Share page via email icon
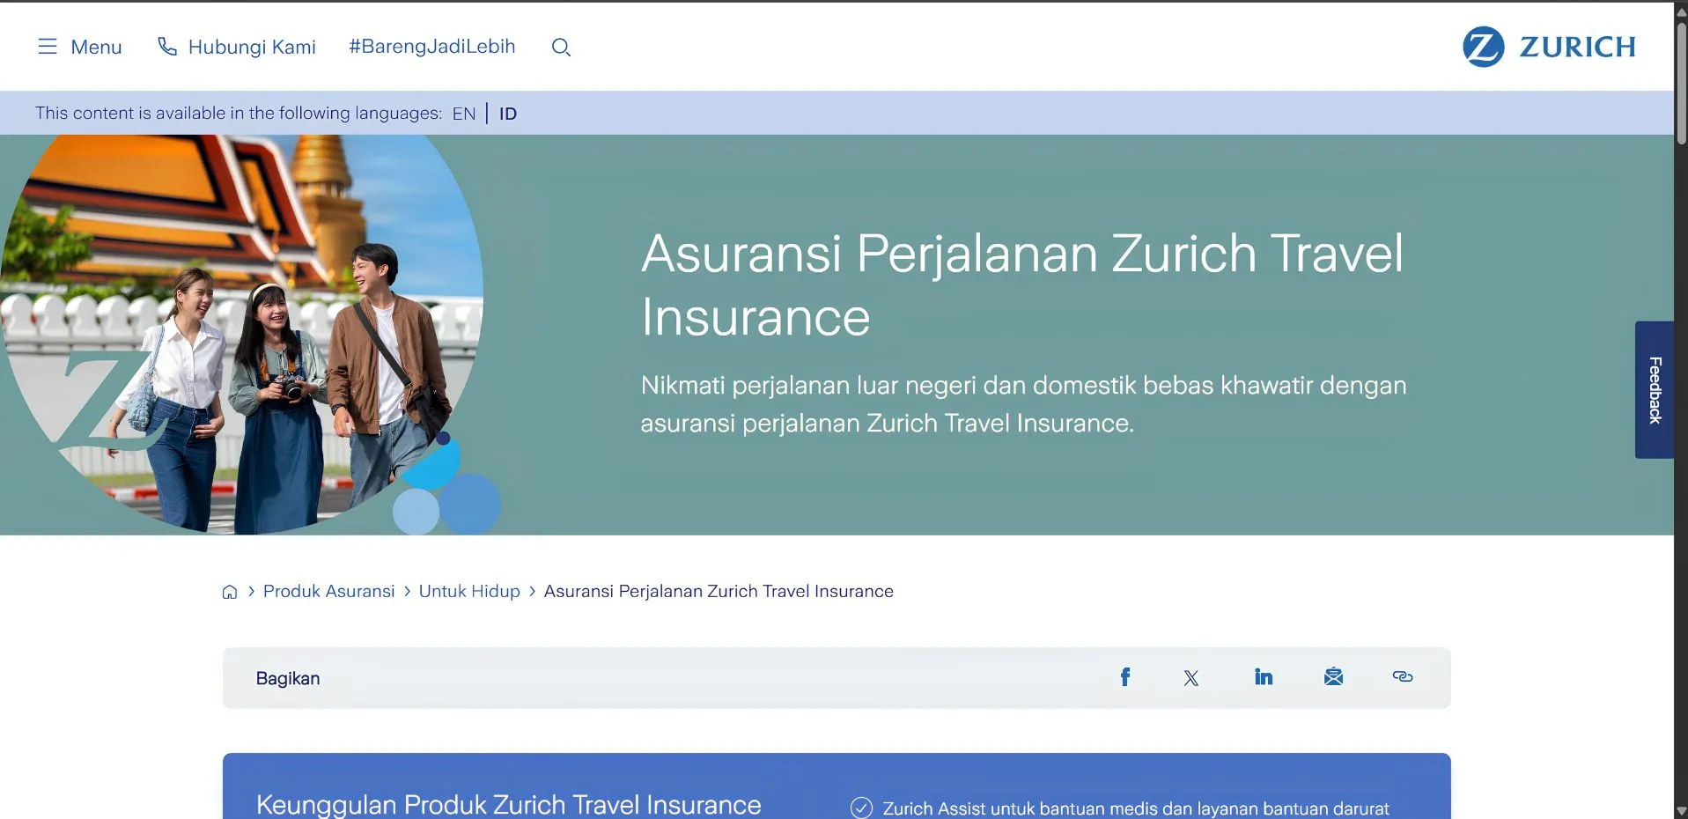Image resolution: width=1688 pixels, height=819 pixels. click(x=1333, y=676)
